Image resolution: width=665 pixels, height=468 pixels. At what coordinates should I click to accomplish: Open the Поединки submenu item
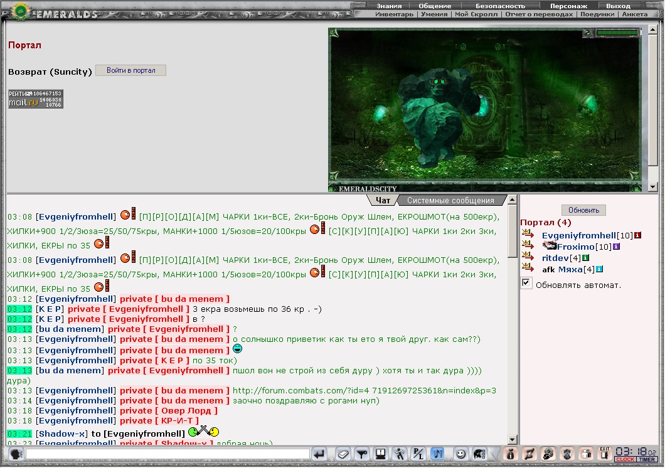click(597, 14)
